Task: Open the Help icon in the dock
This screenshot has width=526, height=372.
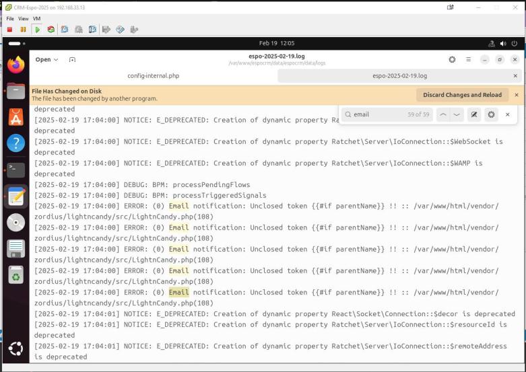Action: pos(15,143)
